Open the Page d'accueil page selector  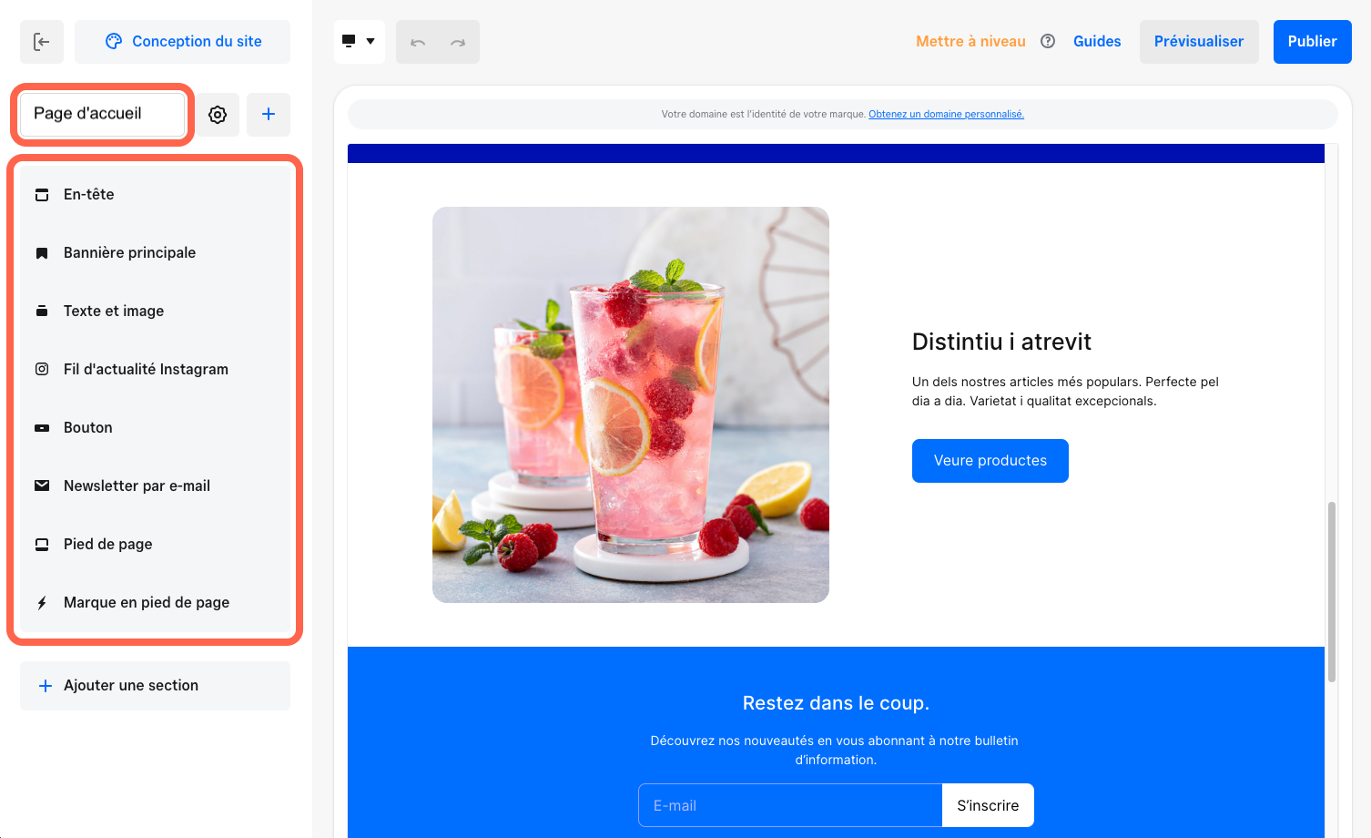click(102, 114)
